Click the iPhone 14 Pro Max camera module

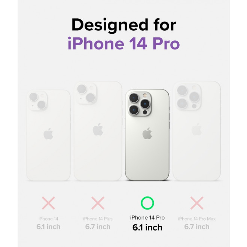point(188,97)
